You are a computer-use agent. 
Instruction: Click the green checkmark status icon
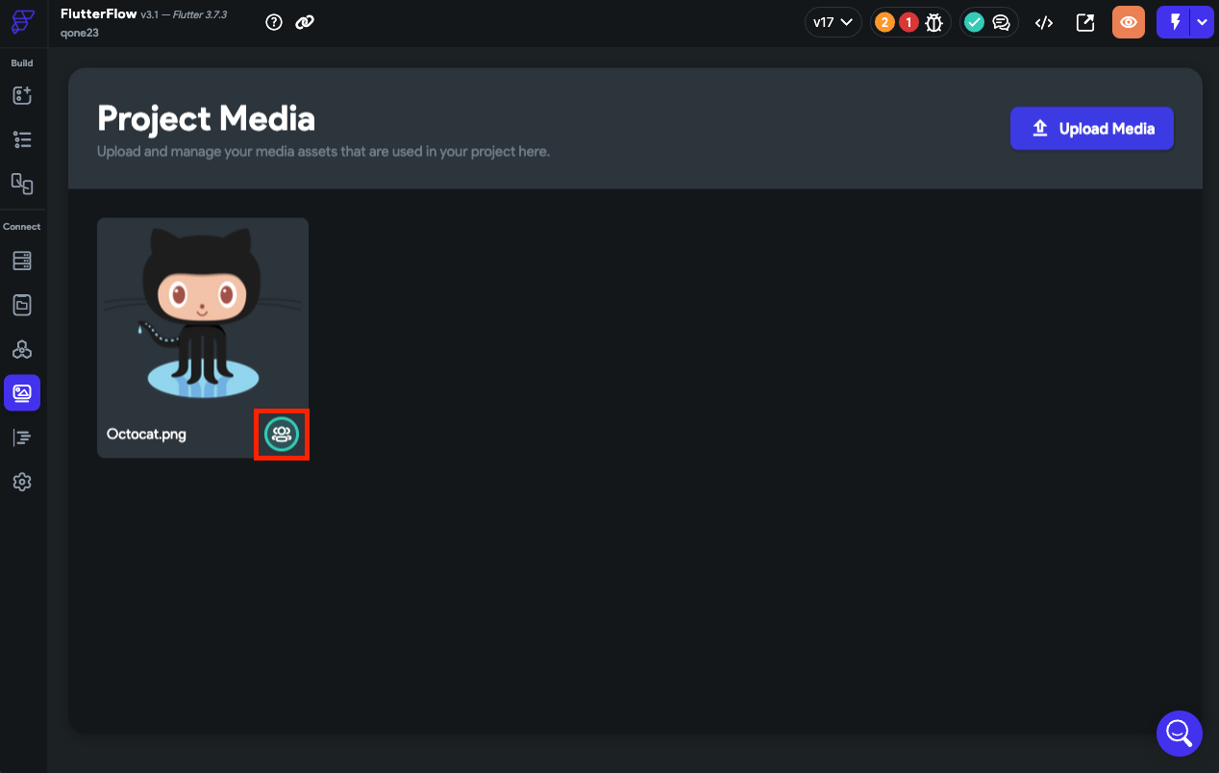point(975,22)
